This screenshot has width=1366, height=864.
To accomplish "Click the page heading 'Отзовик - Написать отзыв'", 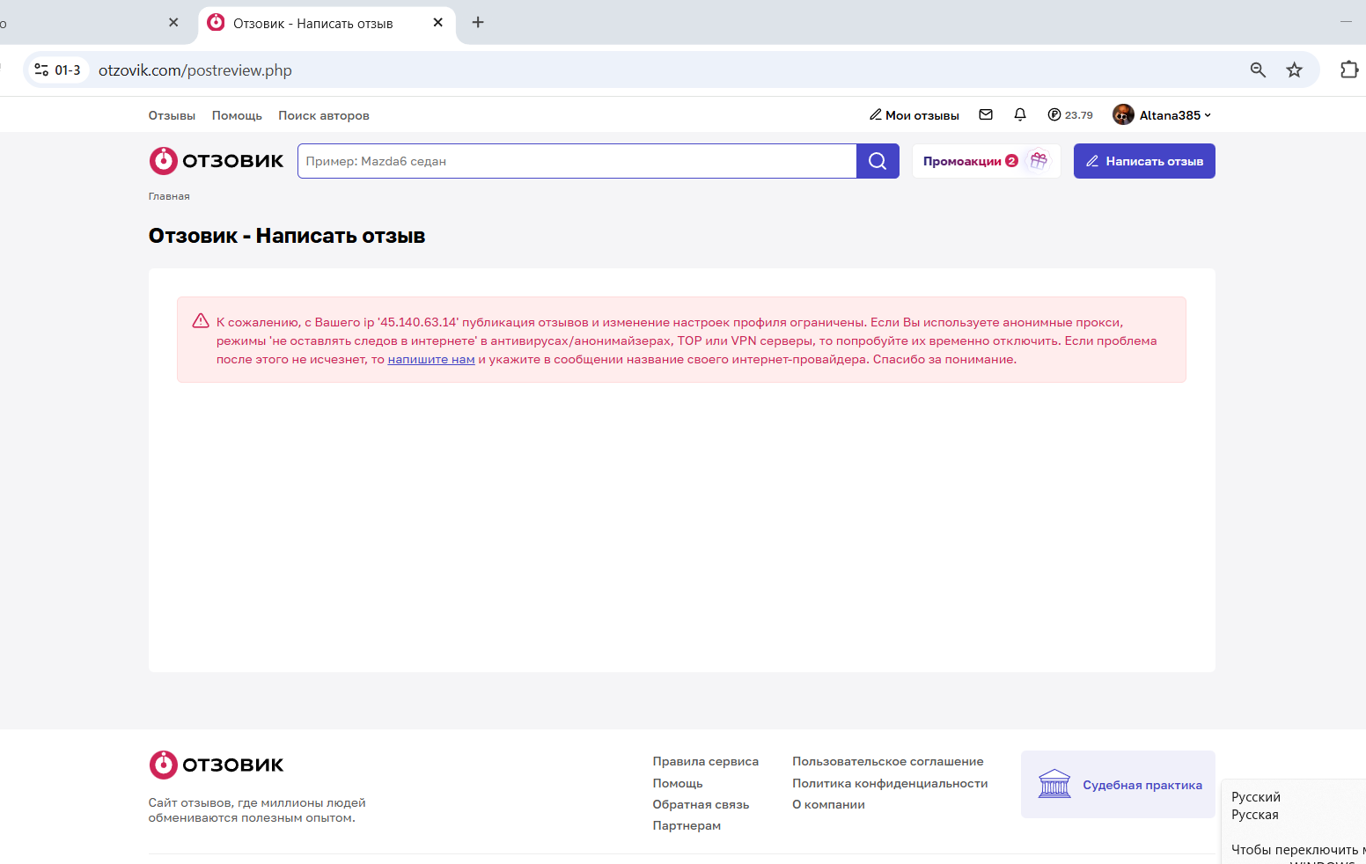I will [x=287, y=236].
